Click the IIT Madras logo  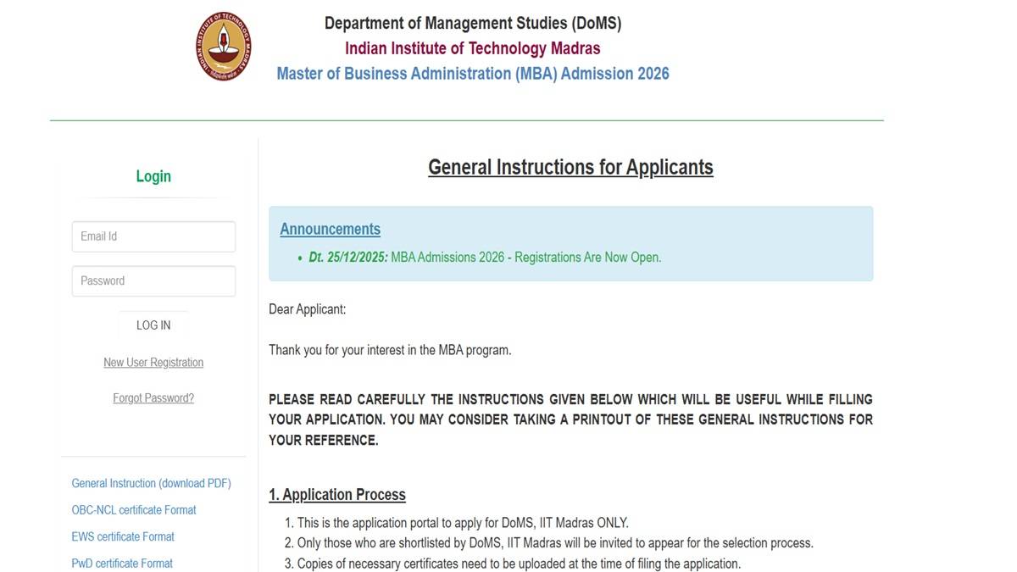225,47
